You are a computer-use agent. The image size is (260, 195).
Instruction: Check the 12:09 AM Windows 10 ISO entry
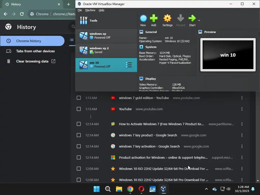coord(79,169)
